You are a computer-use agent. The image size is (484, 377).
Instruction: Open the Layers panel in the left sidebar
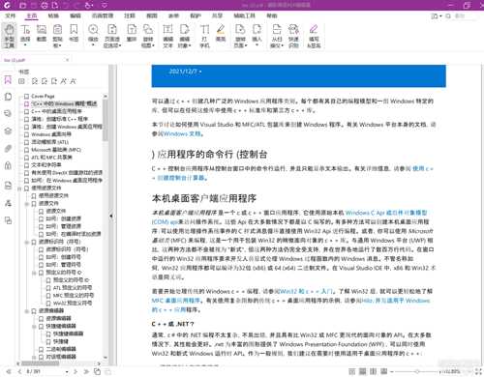8,130
